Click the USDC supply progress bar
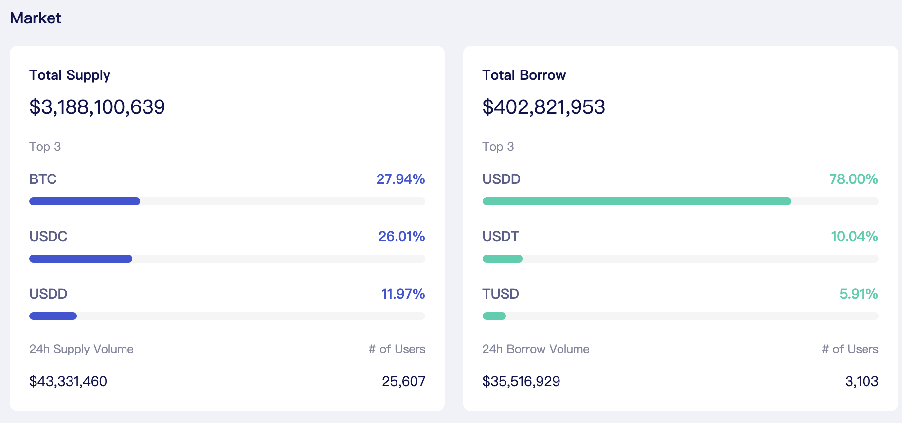Viewport: 902px width, 423px height. (227, 259)
